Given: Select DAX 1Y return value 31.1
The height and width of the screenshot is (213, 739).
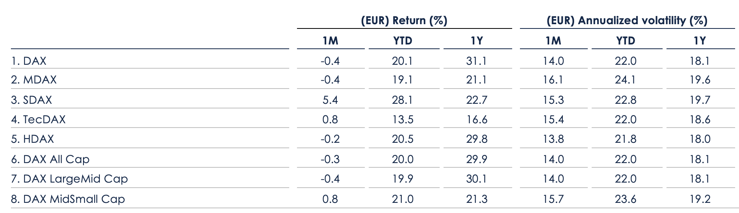Looking at the screenshot, I should [477, 61].
